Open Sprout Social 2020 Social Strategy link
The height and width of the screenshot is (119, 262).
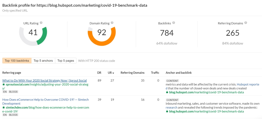(x=45, y=80)
